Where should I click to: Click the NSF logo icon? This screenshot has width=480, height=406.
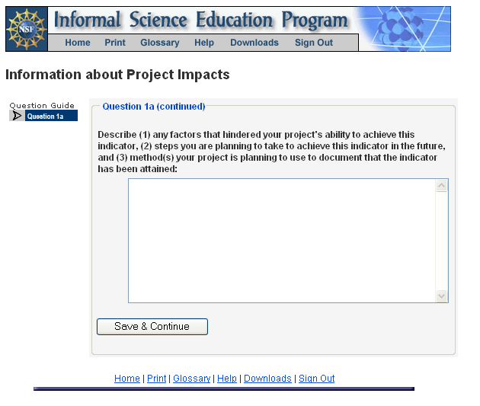coord(26,29)
